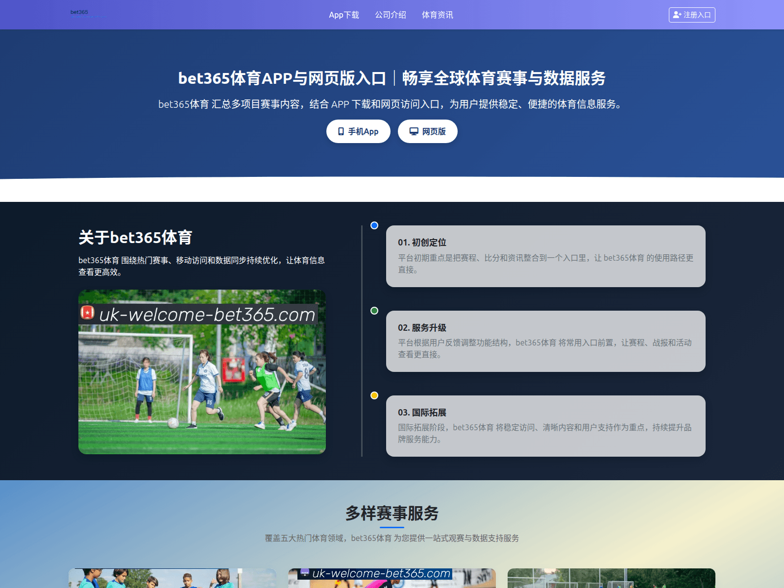Click the 03. 国际拓展 title text
The height and width of the screenshot is (588, 784).
422,413
